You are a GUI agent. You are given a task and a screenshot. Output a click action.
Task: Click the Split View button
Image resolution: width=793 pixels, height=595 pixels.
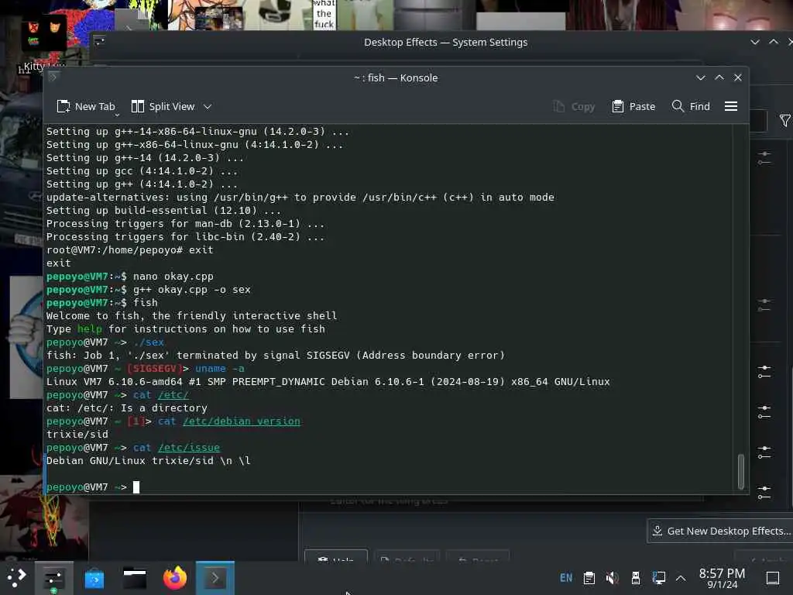[163, 106]
